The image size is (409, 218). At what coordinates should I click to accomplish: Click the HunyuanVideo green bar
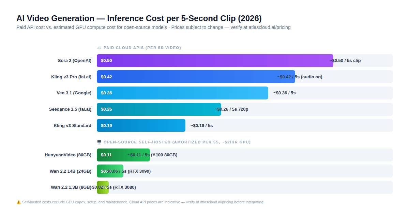click(x=123, y=155)
